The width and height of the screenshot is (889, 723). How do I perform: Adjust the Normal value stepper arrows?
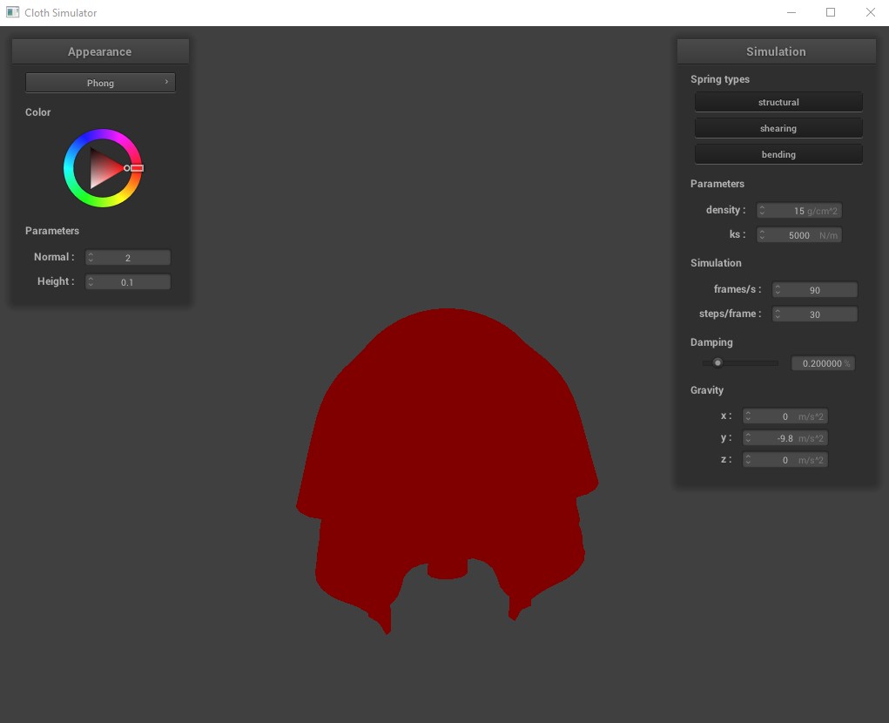pyautogui.click(x=91, y=258)
